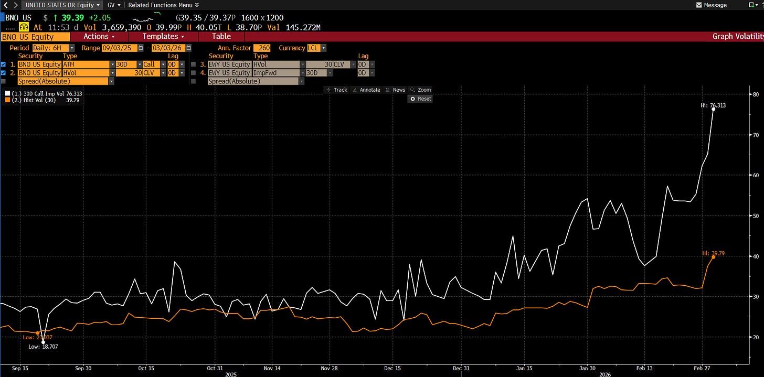764x377 pixels.
Task: Click the Message envelope icon
Action: [699, 5]
